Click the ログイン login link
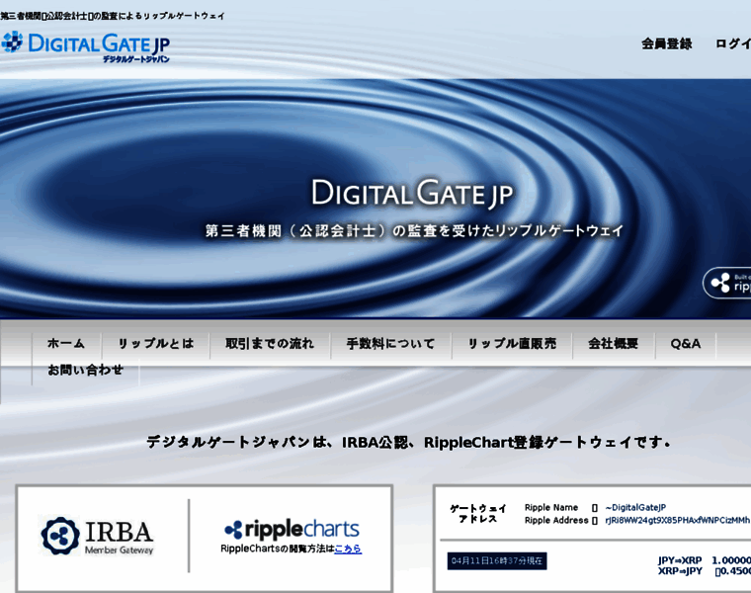 [x=733, y=44]
